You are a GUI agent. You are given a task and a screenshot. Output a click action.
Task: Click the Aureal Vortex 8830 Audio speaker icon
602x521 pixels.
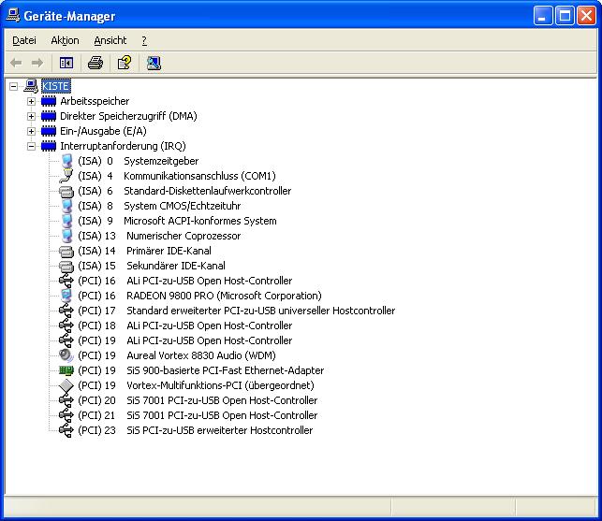coord(66,355)
